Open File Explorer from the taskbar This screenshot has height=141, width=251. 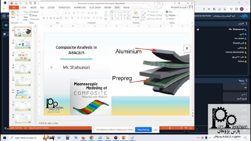point(108,138)
